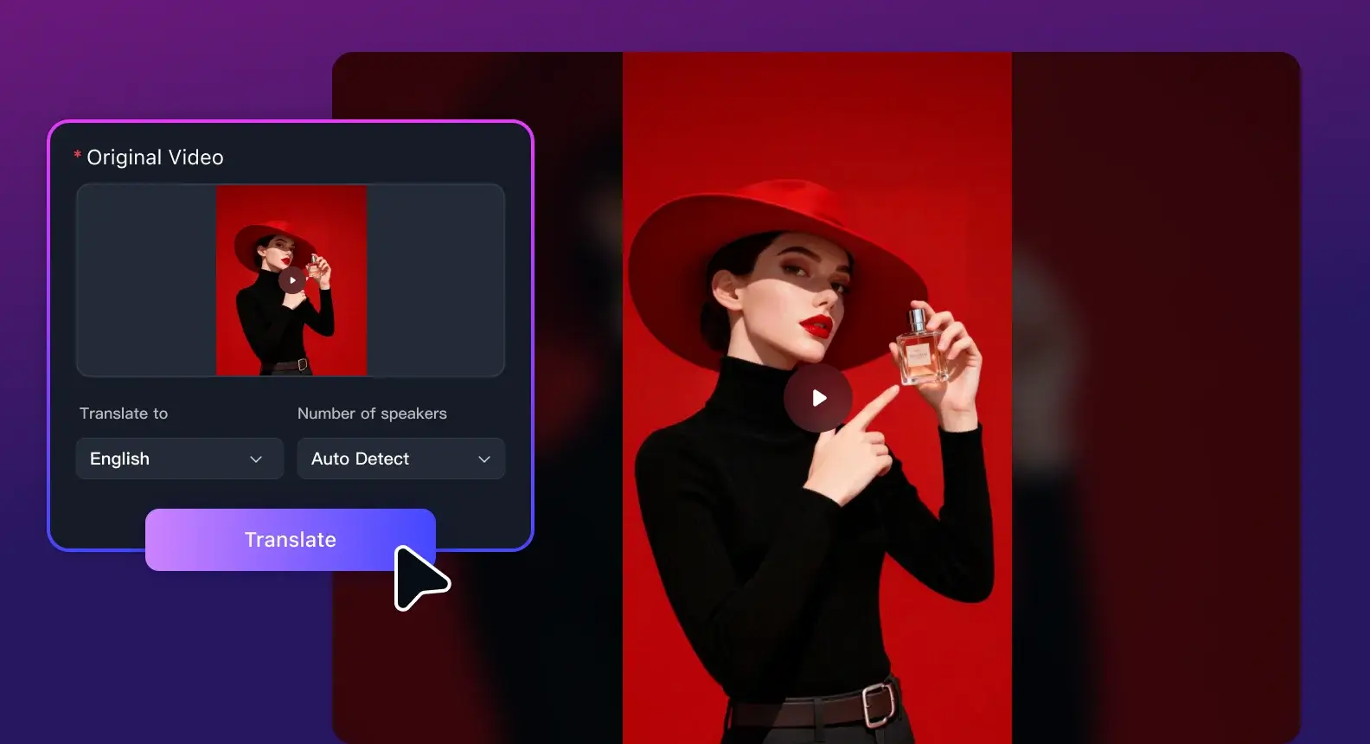
Task: Click the 'Number of speakers' label
Action: tap(372, 414)
